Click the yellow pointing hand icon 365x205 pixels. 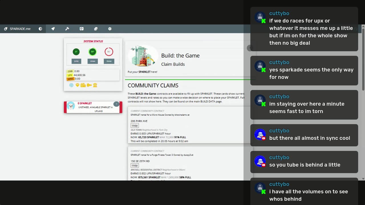(89, 85)
